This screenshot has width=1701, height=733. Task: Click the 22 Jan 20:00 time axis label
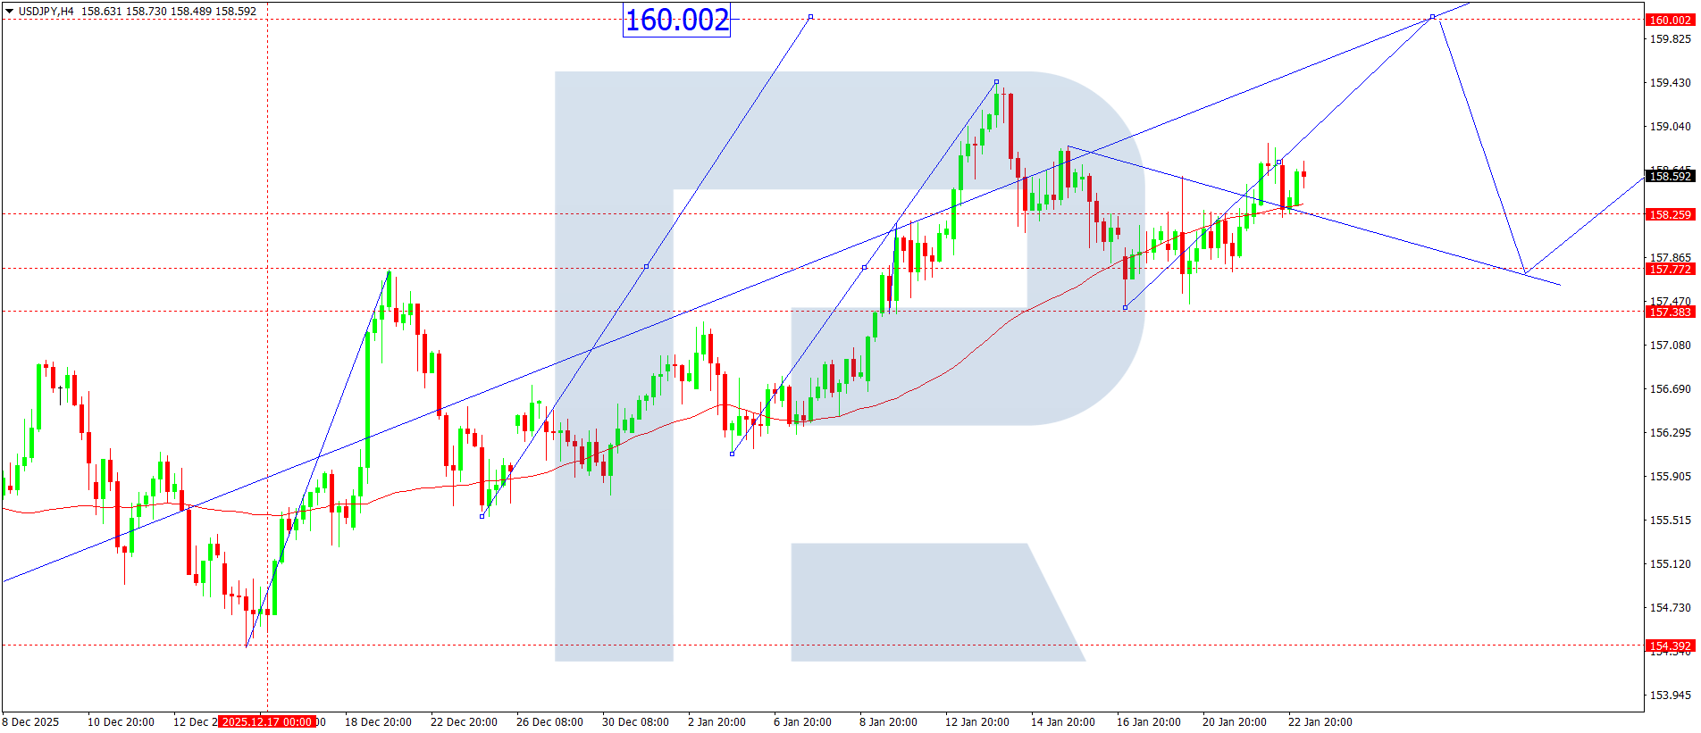(1320, 721)
